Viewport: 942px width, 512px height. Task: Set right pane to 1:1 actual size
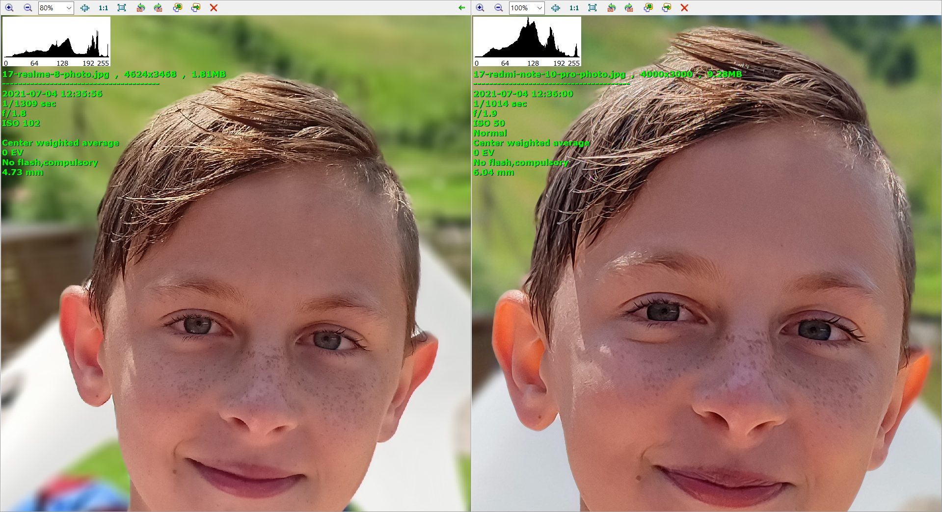click(x=574, y=8)
